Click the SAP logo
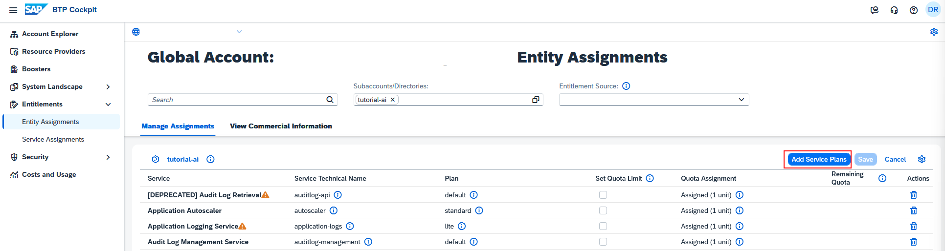Viewport: 945px width, 251px height. click(36, 9)
